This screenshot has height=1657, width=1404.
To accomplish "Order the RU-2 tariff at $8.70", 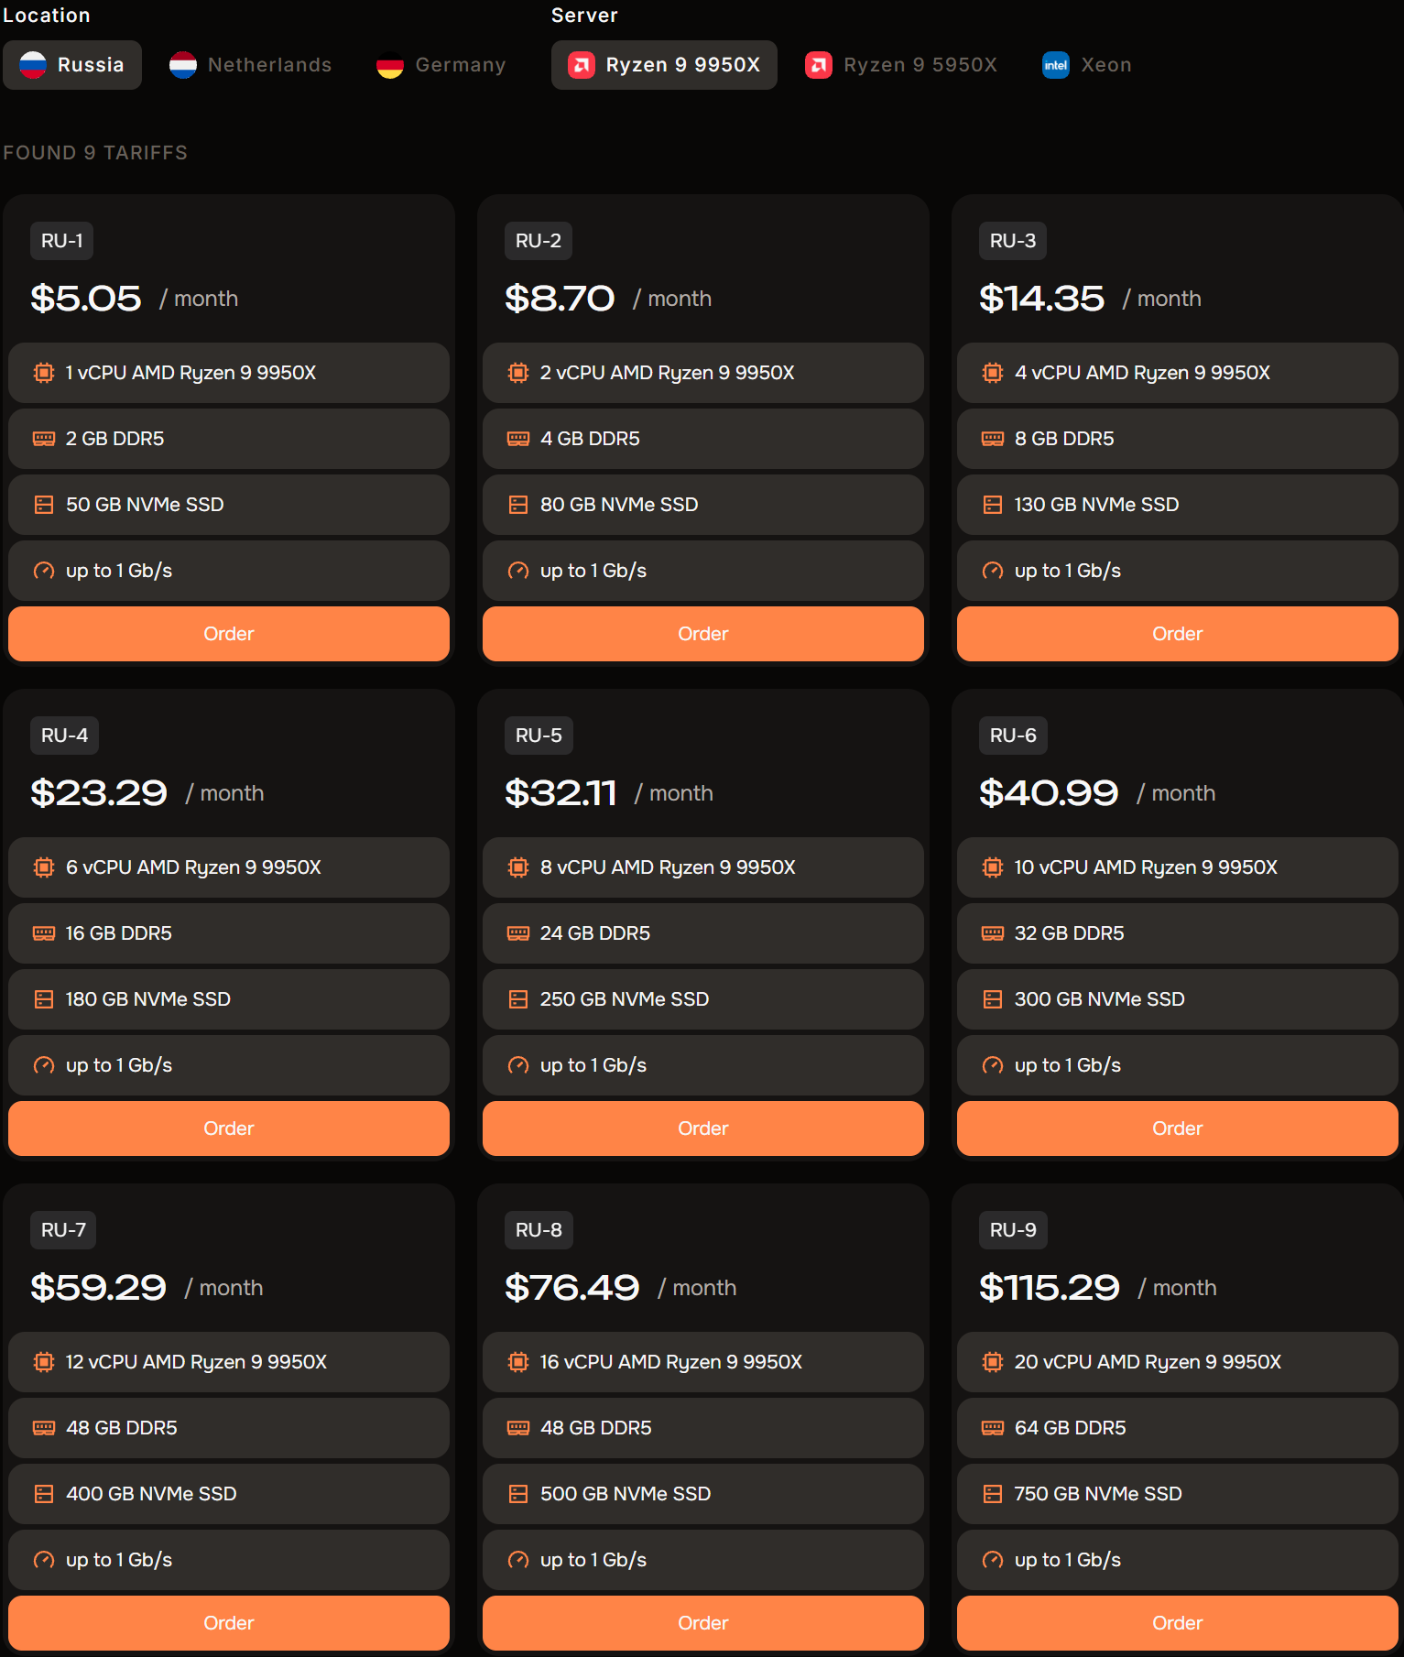I will tap(703, 634).
